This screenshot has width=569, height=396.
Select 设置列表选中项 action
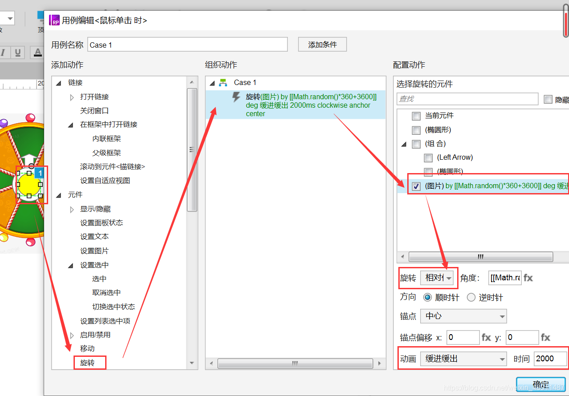click(105, 321)
